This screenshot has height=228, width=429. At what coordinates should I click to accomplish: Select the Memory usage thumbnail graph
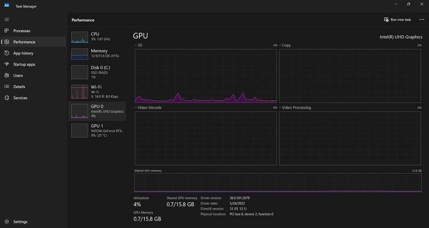79,54
